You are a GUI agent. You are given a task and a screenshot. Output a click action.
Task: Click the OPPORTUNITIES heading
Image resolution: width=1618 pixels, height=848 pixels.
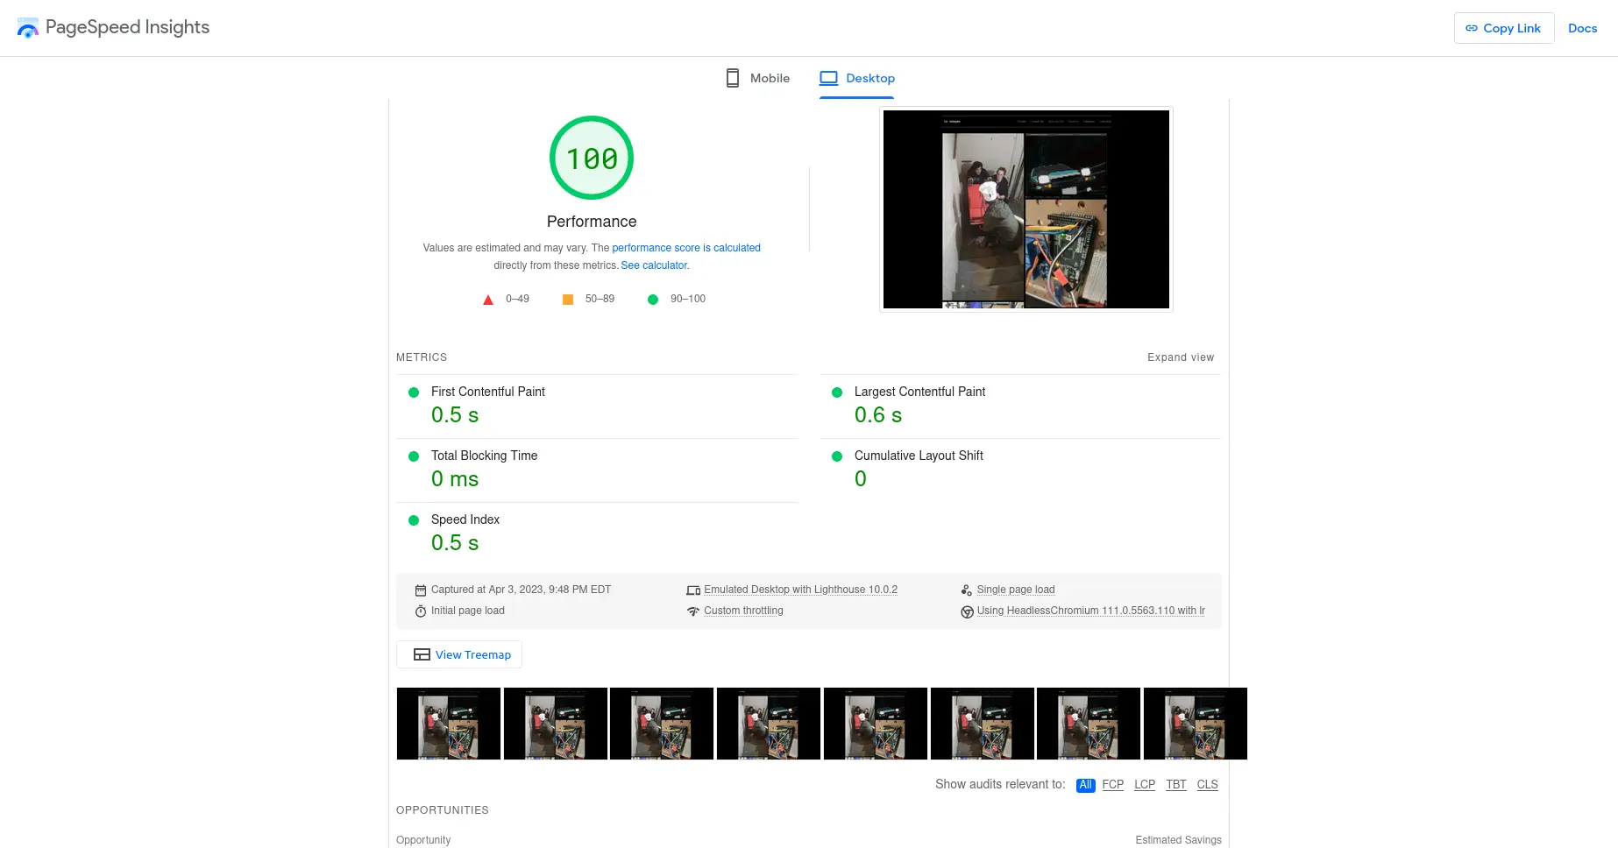(443, 810)
